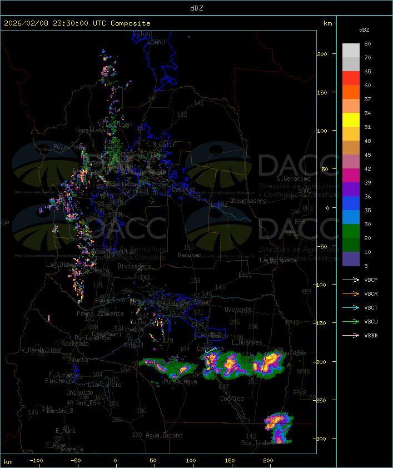Viewport: 393px width, 468px height.
Task: Click the VBCR legend label
Action: 371,293
